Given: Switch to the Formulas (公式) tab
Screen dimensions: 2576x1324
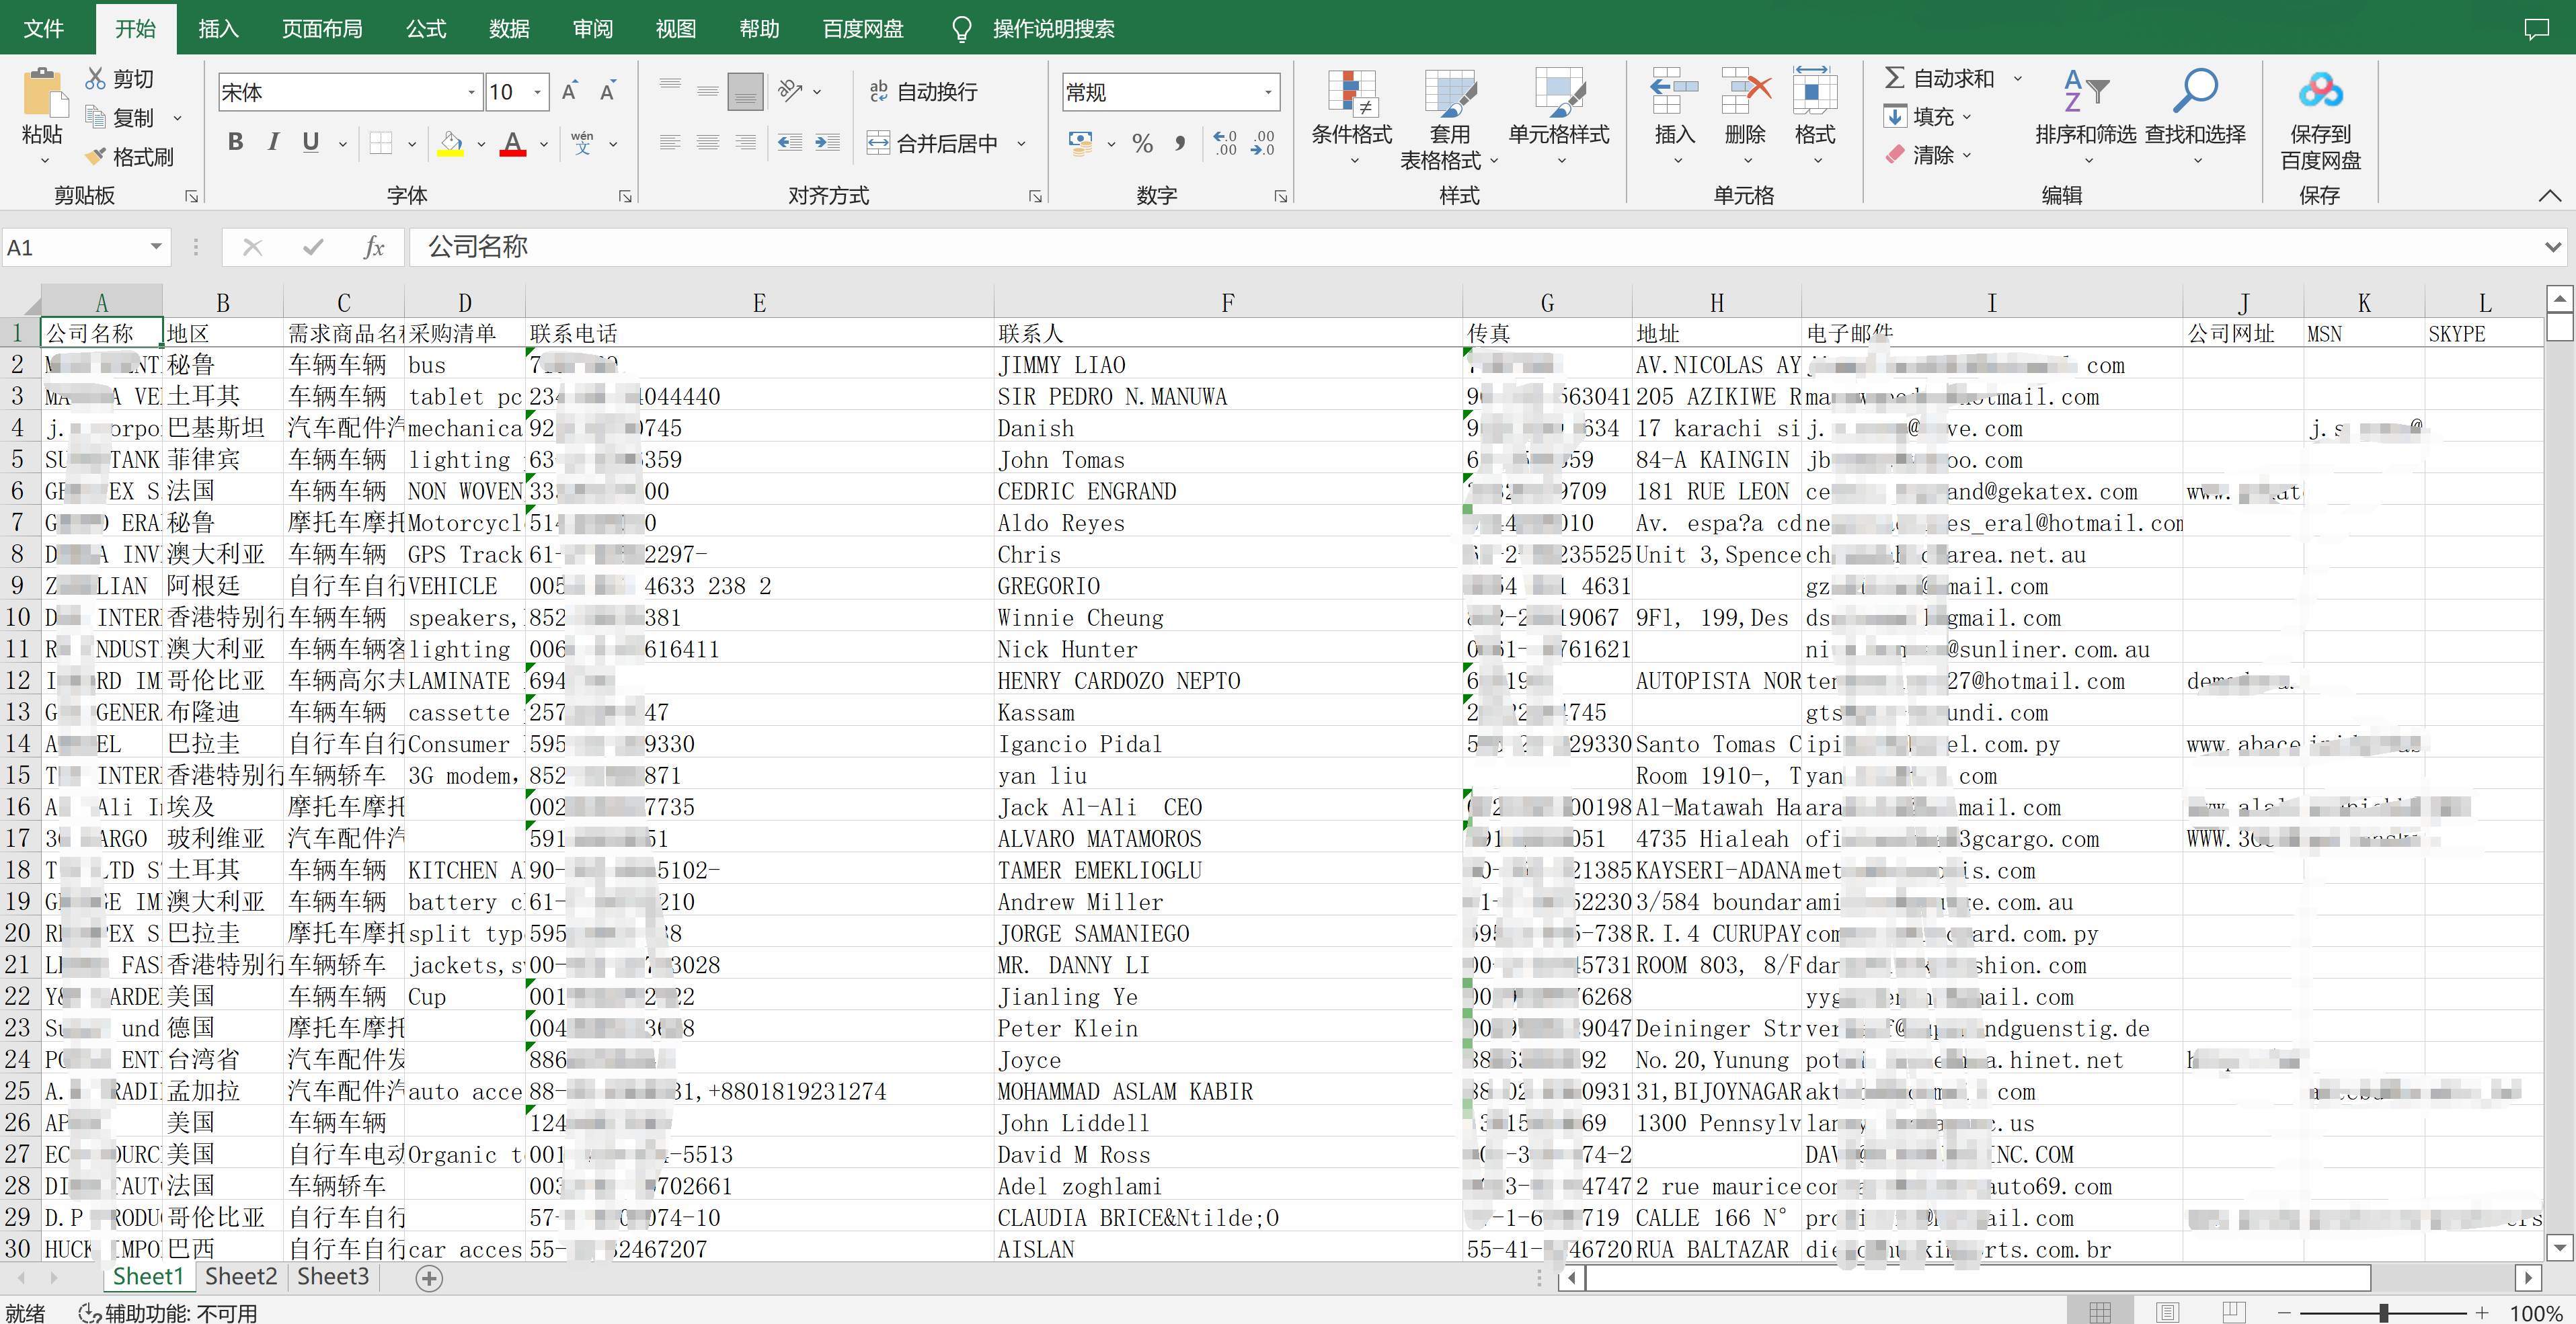Looking at the screenshot, I should point(426,28).
